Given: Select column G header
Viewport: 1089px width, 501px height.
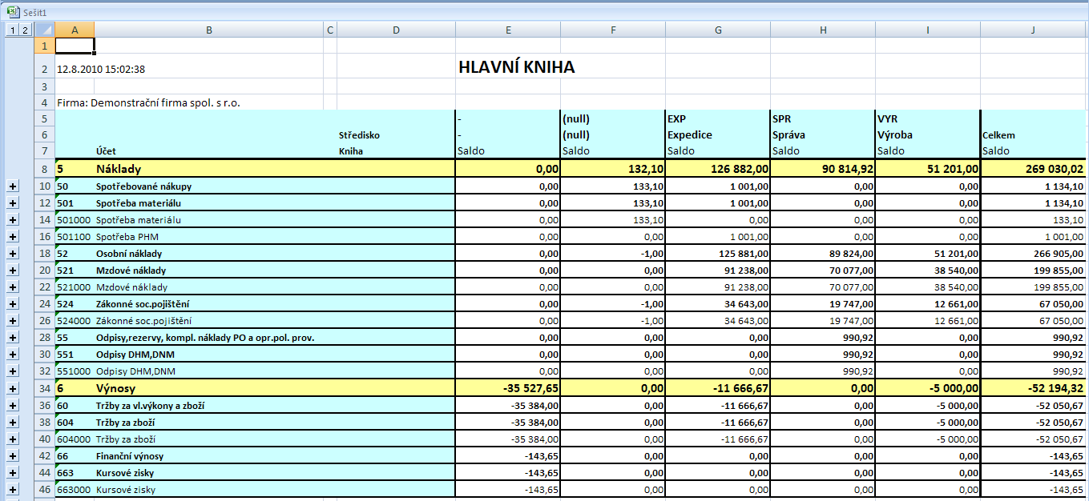Looking at the screenshot, I should [x=718, y=30].
